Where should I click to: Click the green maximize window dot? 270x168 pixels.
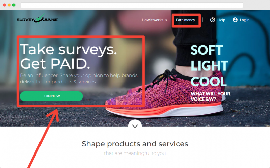[14, 5]
